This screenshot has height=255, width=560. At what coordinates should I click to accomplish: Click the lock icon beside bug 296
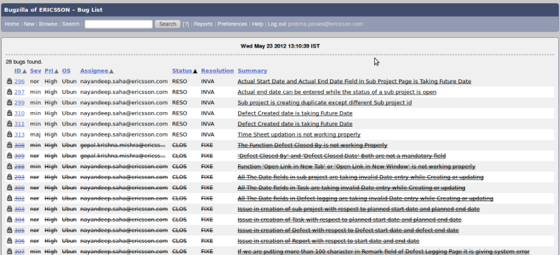pos(9,82)
